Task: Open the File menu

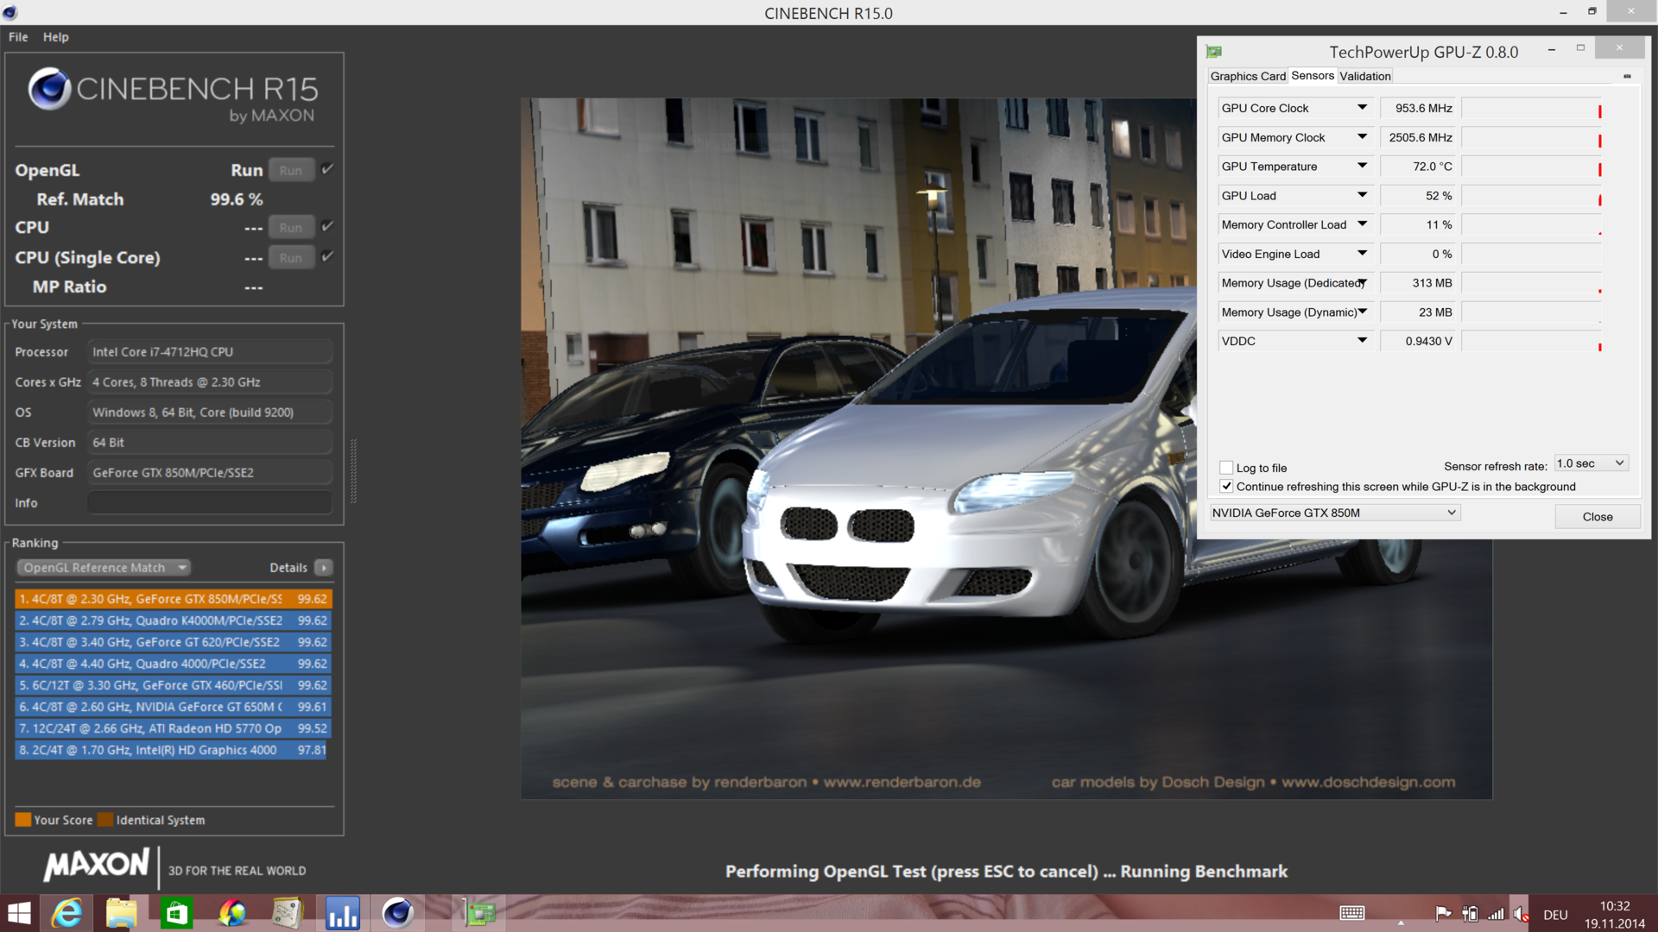Action: (18, 37)
